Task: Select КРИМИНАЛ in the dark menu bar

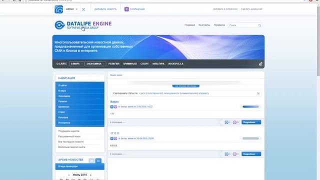Action: coord(130,64)
